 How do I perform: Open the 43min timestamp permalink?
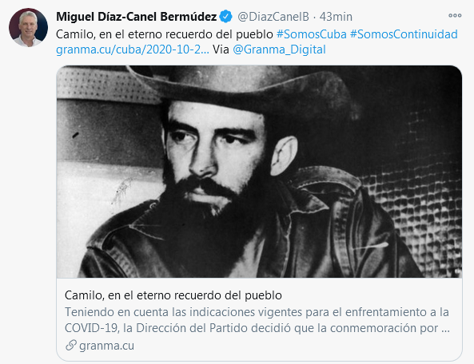click(x=336, y=17)
